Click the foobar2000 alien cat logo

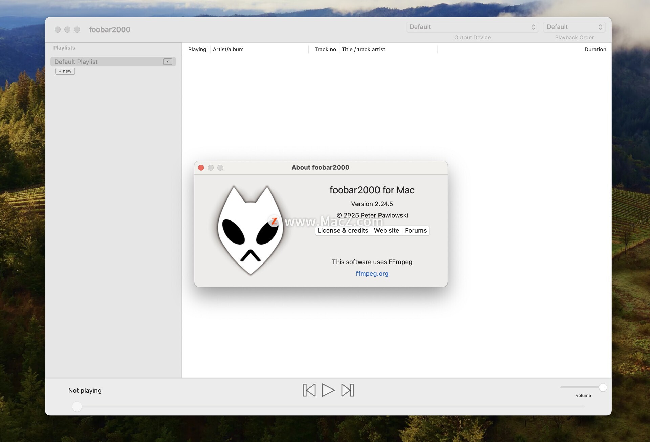250,230
